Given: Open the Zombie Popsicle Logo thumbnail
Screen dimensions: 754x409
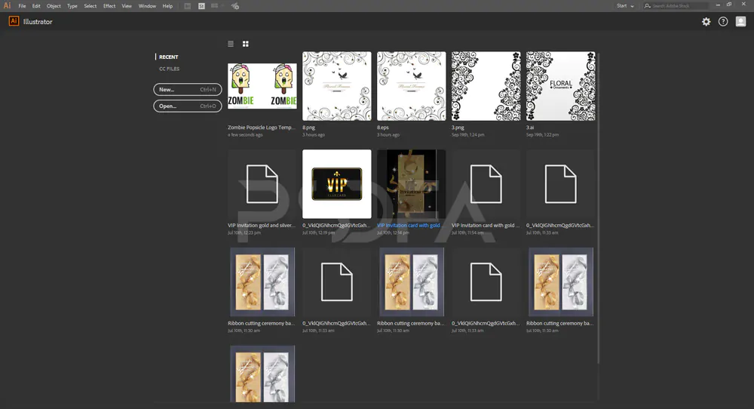Looking at the screenshot, I should click(262, 86).
